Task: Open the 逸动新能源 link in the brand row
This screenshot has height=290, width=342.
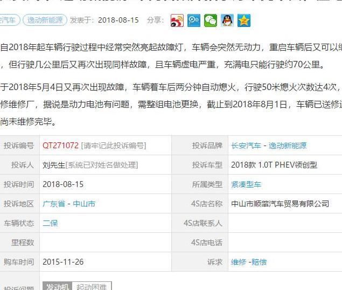Action: pos(288,146)
